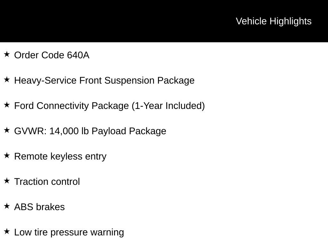The width and height of the screenshot is (328, 246).
Task: Click the word 'Highlights' in the header
Action: click(291, 21)
